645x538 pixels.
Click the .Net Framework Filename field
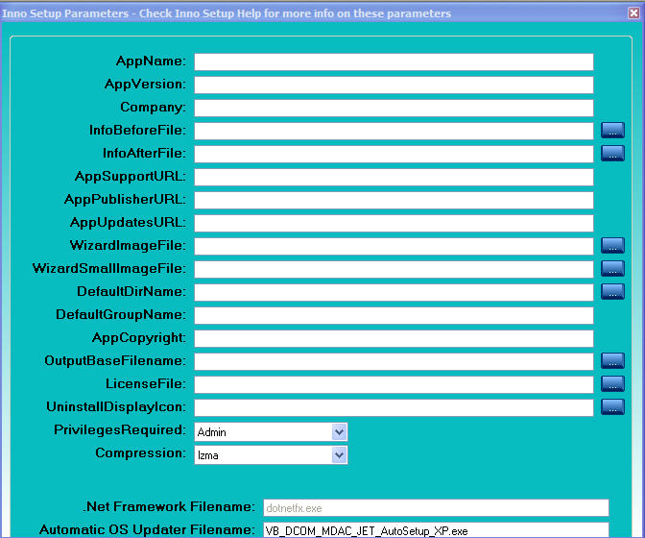tap(436, 508)
